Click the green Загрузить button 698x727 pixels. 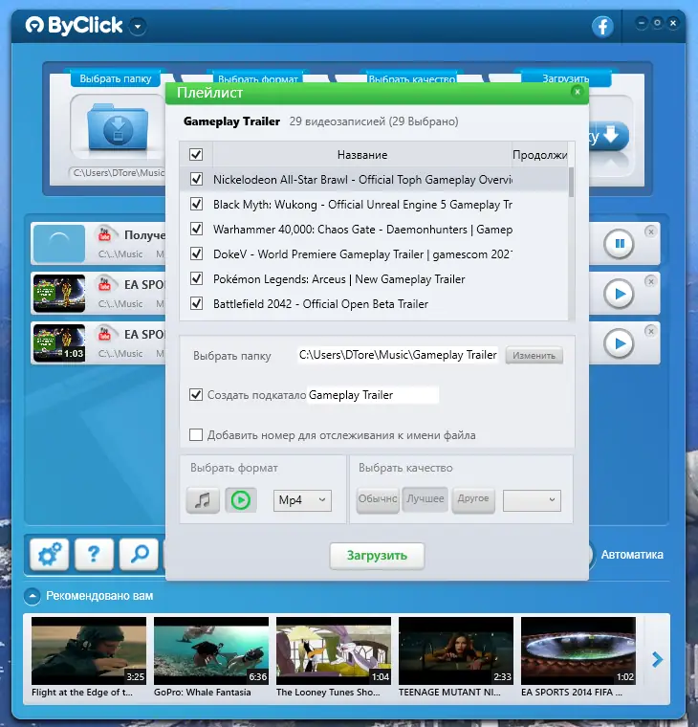tap(377, 556)
